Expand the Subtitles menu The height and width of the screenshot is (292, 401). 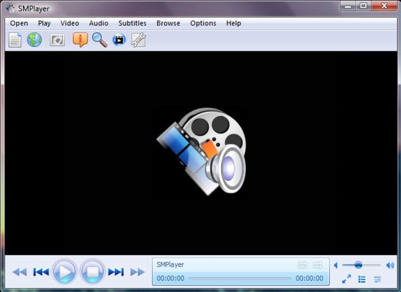pyautogui.click(x=132, y=23)
